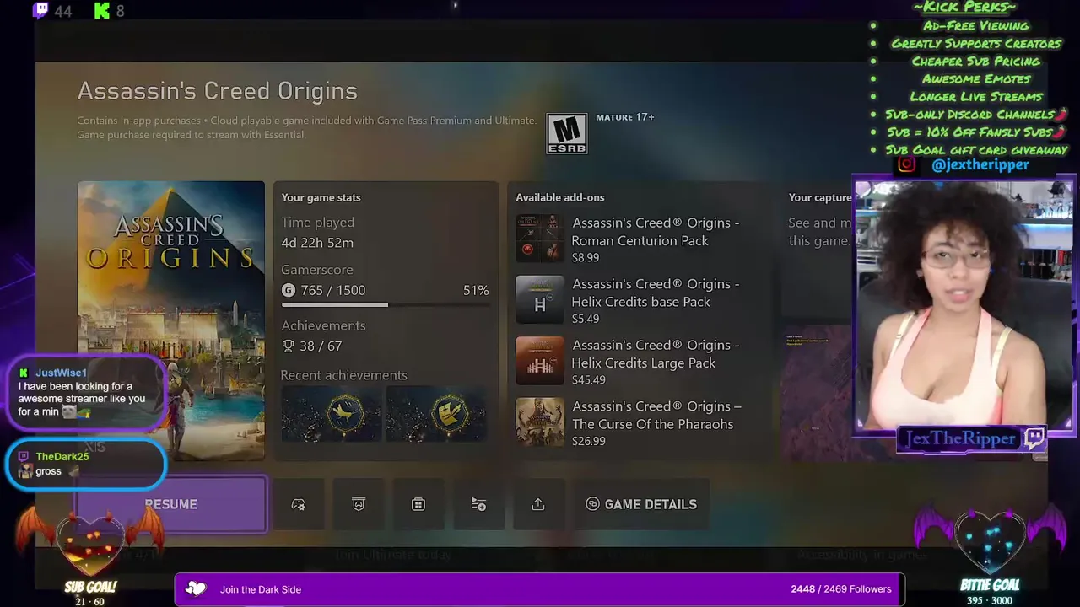Click the green Kick viewer count icon
This screenshot has width=1080, height=607.
coord(102,10)
